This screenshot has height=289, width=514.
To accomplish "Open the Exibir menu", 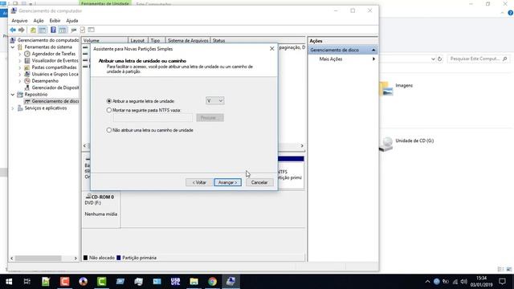I will [x=55, y=21].
